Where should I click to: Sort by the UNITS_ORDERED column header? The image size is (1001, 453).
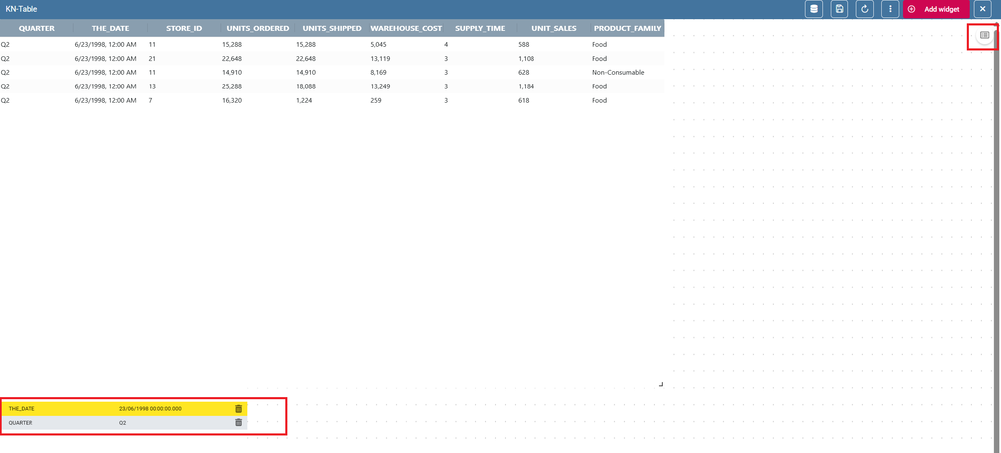tap(258, 28)
